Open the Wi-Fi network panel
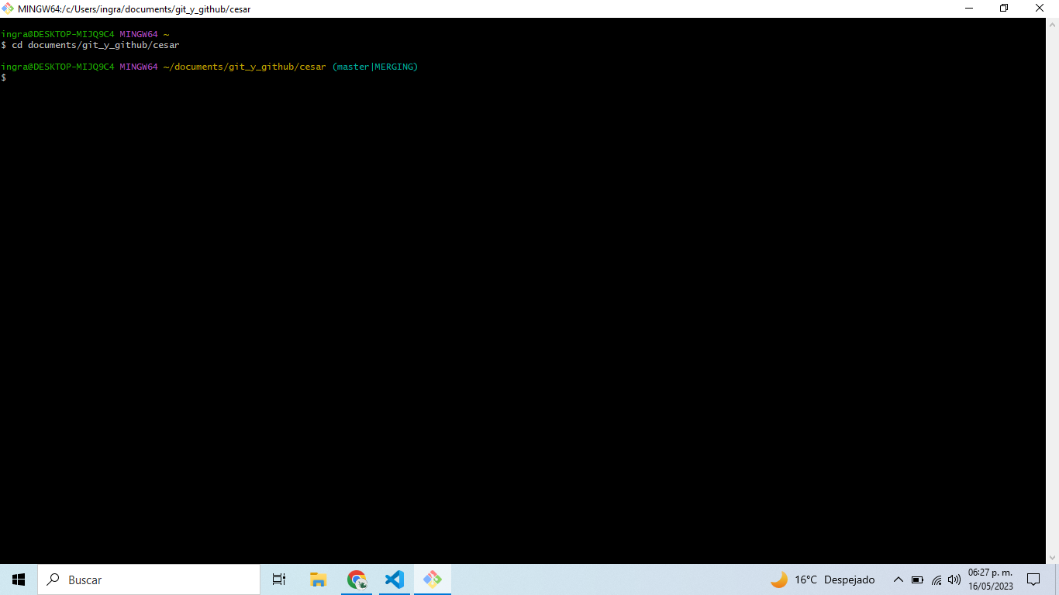 click(x=937, y=580)
